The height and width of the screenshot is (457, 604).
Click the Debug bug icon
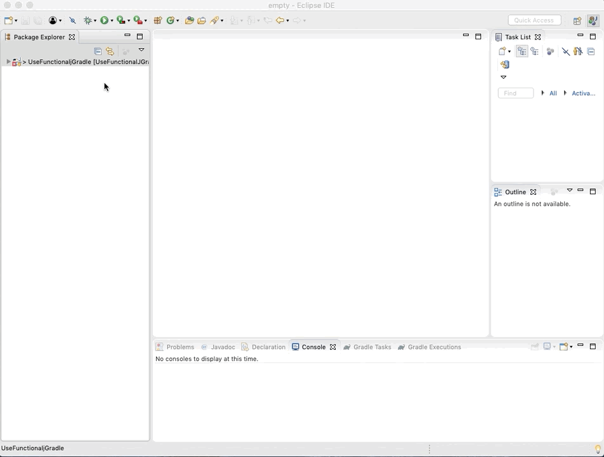tap(88, 20)
